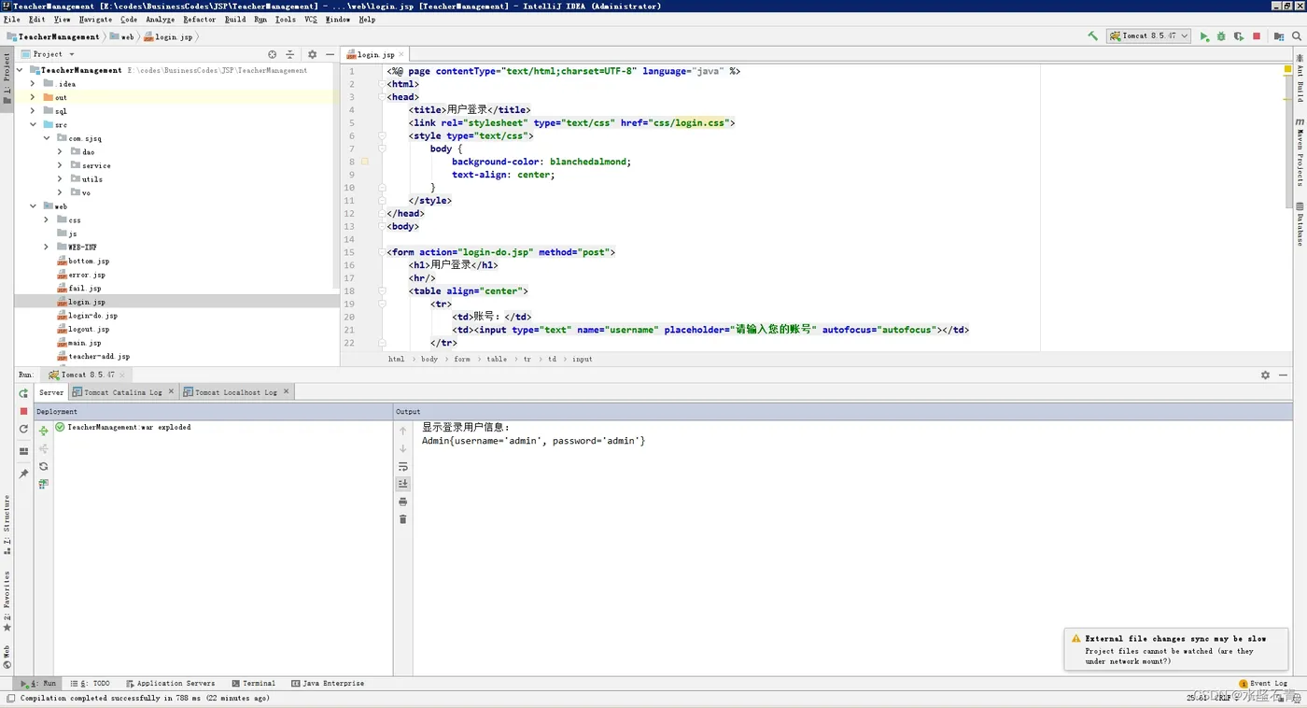This screenshot has width=1307, height=708.
Task: Stop the server from the main toolbar
Action: [x=1257, y=36]
